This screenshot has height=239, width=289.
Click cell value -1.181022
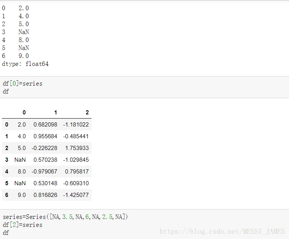(76, 125)
